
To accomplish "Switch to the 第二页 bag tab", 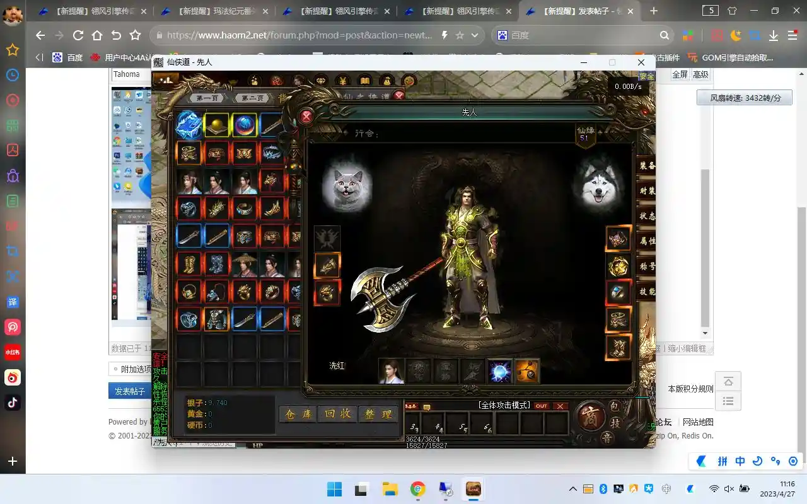I will 253,98.
